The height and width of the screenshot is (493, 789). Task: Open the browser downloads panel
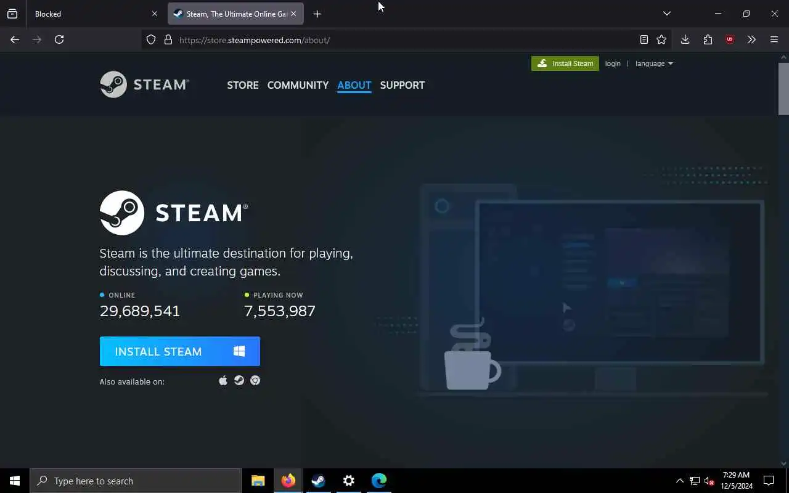tap(685, 39)
